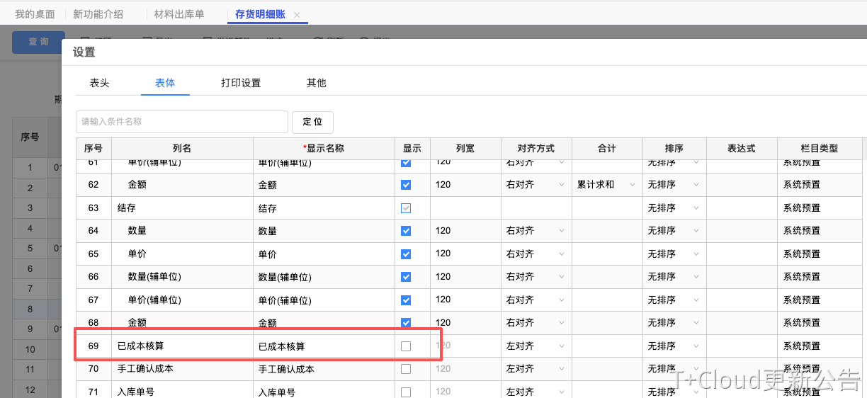The height and width of the screenshot is (398, 867).
Task: Switch to the 材料出库单 tab
Action: point(179,14)
